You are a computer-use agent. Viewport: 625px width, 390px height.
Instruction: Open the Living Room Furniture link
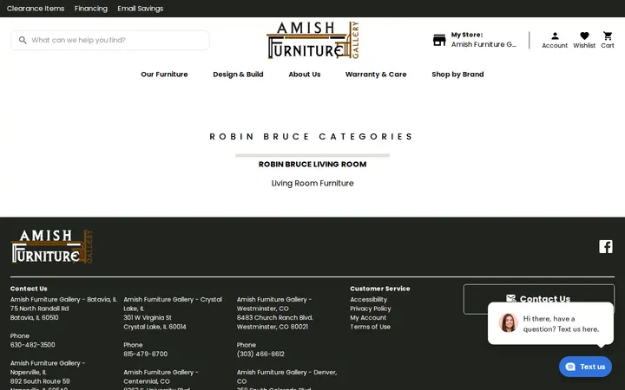point(312,184)
